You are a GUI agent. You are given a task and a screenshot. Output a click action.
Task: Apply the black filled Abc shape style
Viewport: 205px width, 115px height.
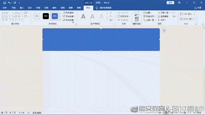pyautogui.click(x=46, y=16)
